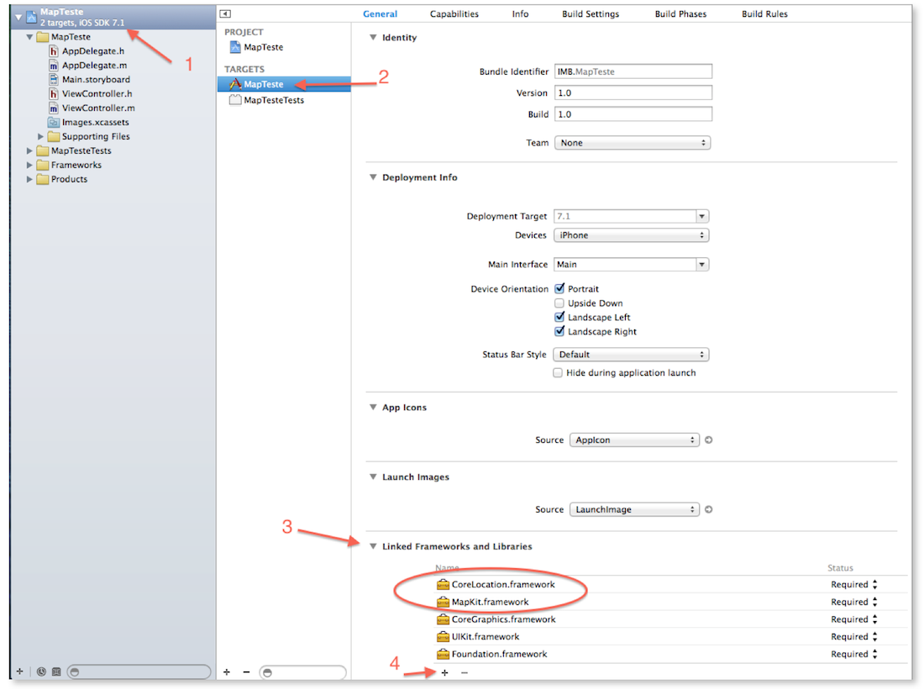Viewport: 924px width, 695px height.
Task: Add a new target with plus button
Action: (227, 672)
